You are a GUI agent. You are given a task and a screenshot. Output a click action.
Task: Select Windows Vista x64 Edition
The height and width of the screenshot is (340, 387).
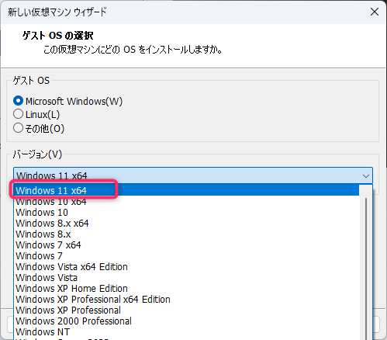pyautogui.click(x=187, y=267)
